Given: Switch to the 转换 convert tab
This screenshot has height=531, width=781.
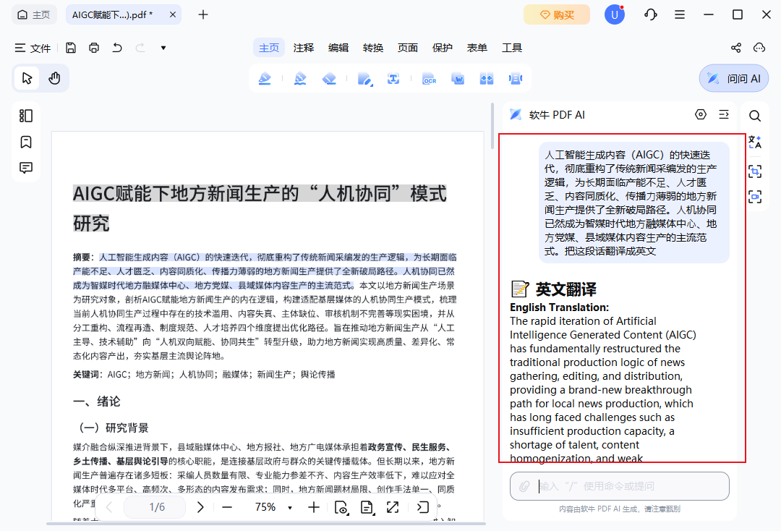Looking at the screenshot, I should [x=373, y=48].
